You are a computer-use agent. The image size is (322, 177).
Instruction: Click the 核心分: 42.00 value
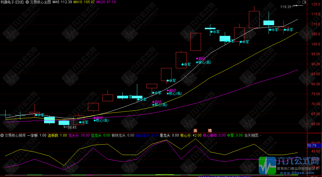[x=191, y=135]
